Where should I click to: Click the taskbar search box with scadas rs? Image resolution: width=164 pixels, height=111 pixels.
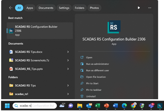(35, 106)
